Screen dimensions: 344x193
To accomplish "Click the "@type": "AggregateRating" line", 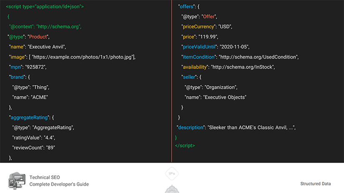I will 43,128.
